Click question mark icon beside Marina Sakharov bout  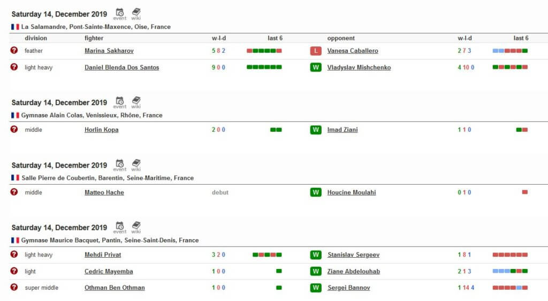click(x=14, y=50)
